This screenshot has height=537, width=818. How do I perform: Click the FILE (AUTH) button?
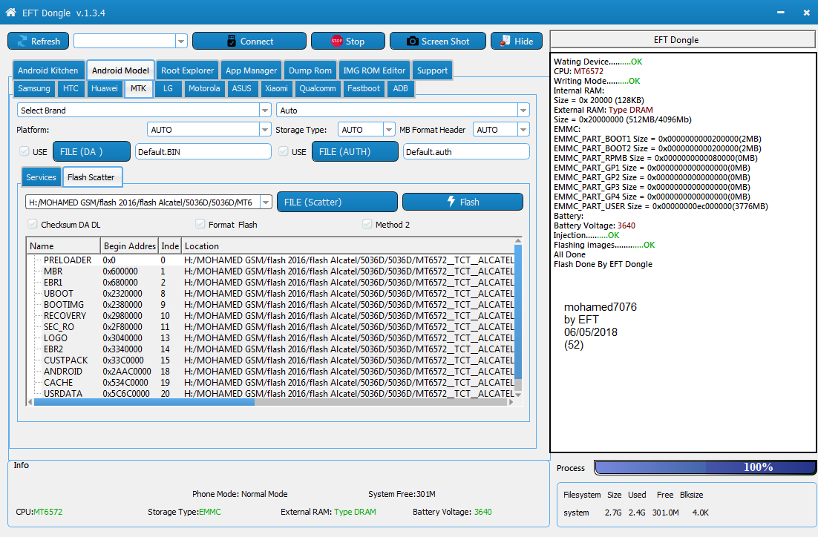pyautogui.click(x=355, y=152)
